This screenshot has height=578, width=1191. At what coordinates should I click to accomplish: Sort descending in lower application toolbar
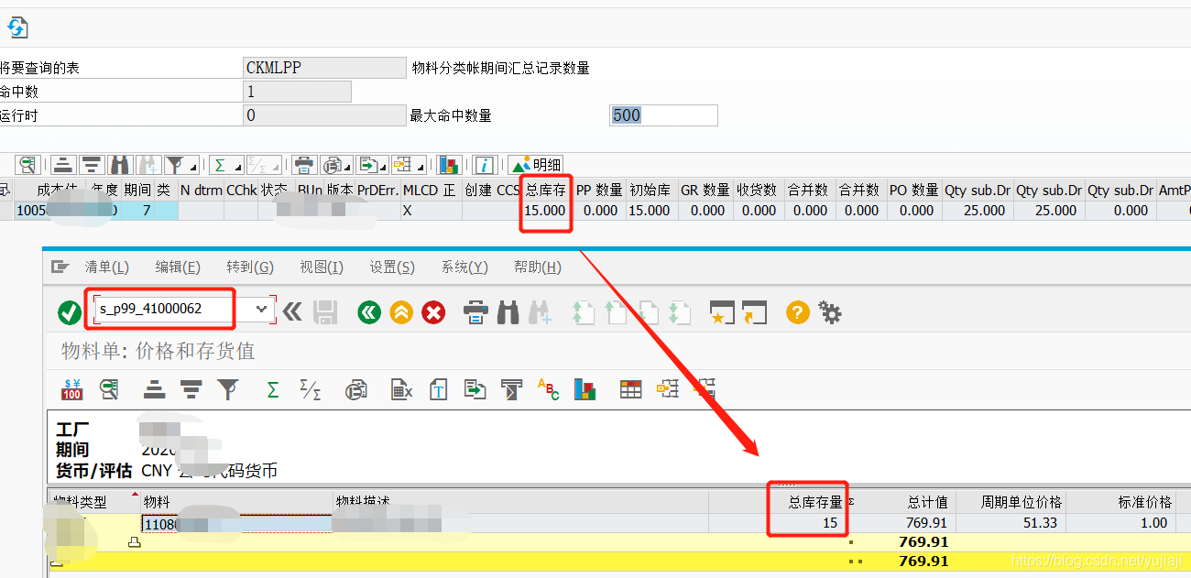coord(191,389)
